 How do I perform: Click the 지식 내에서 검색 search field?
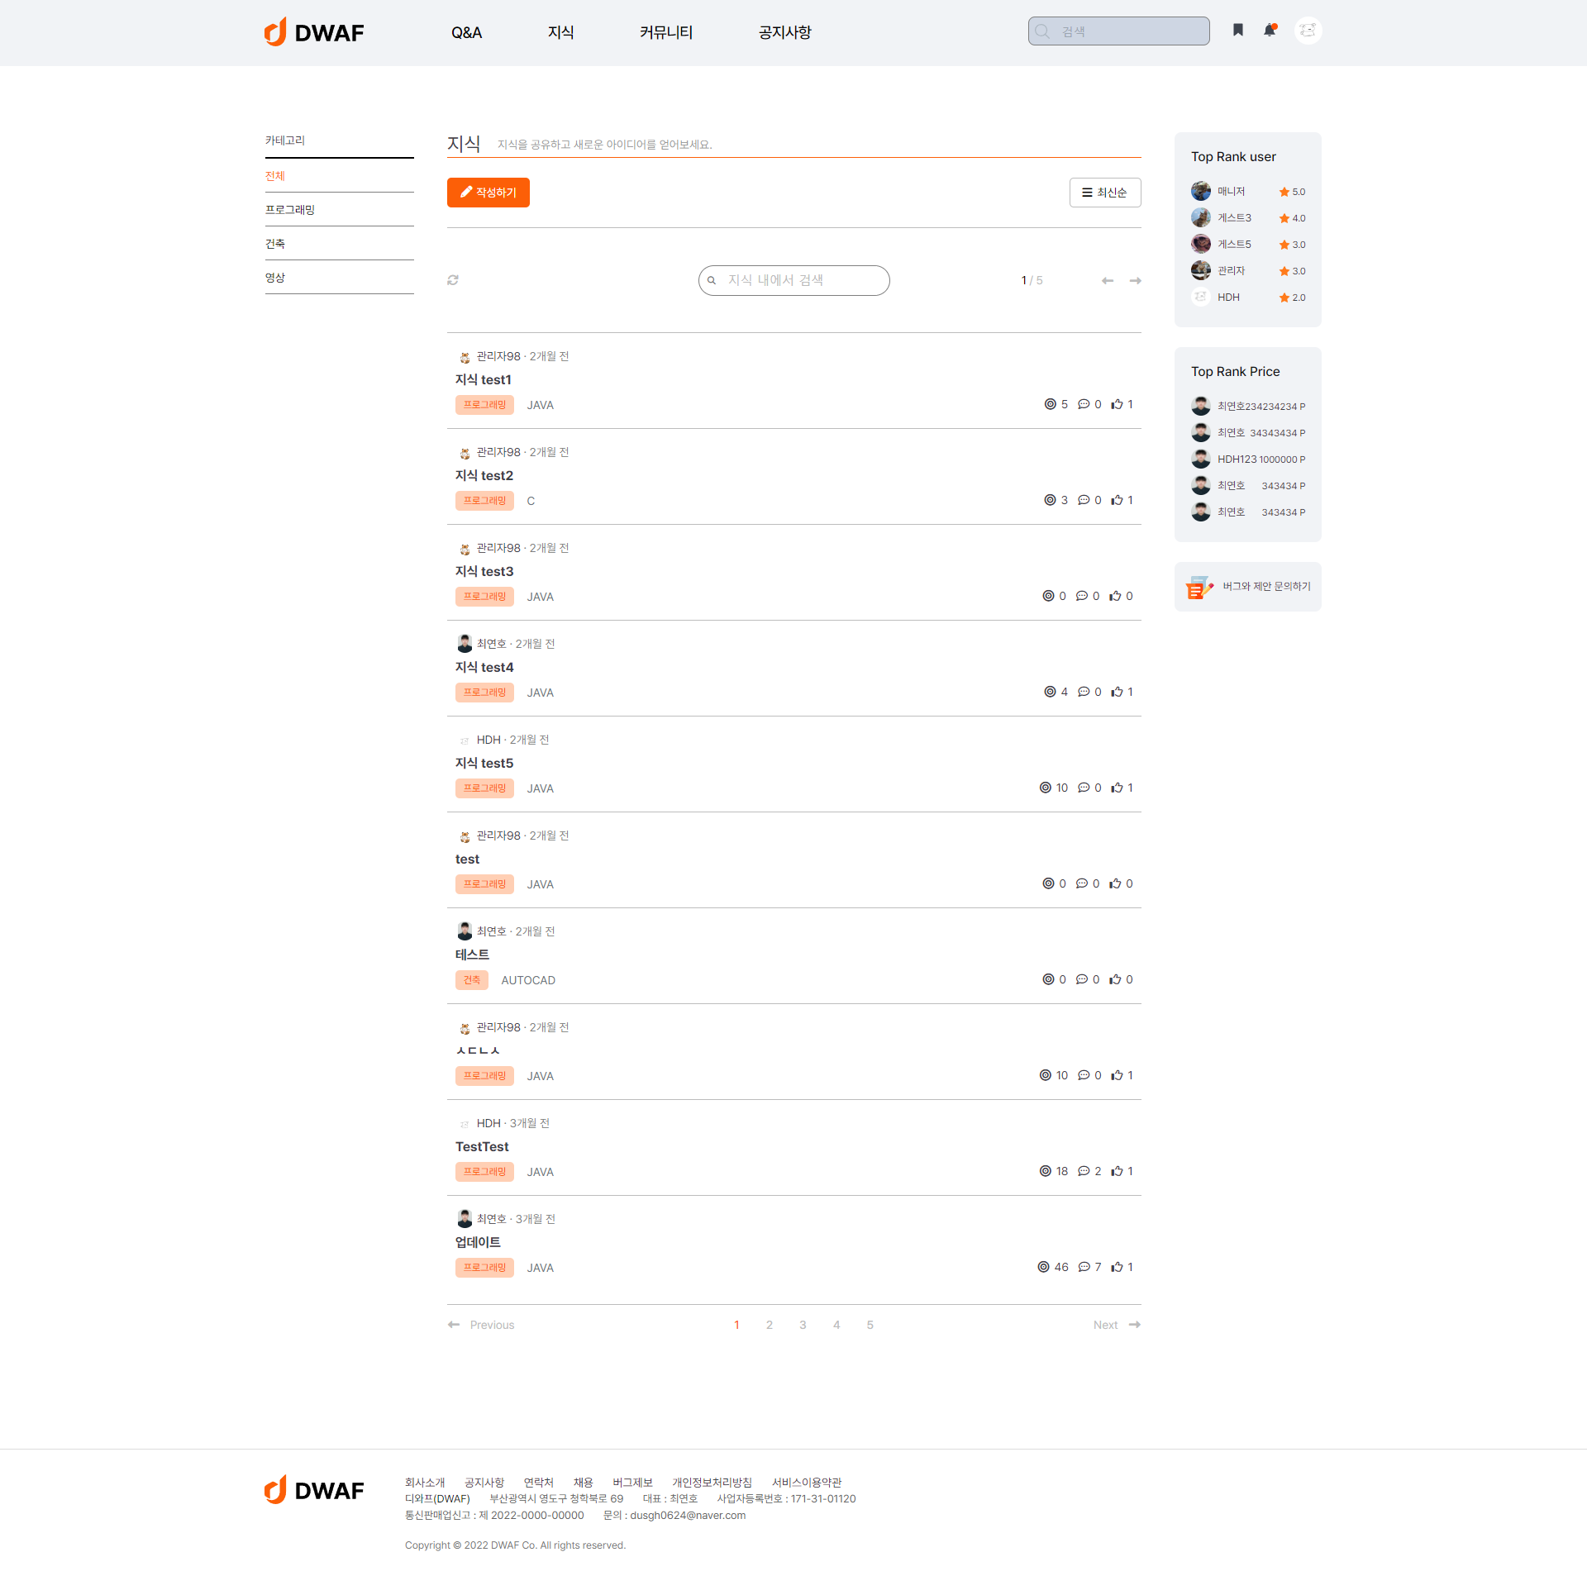pyautogui.click(x=792, y=280)
